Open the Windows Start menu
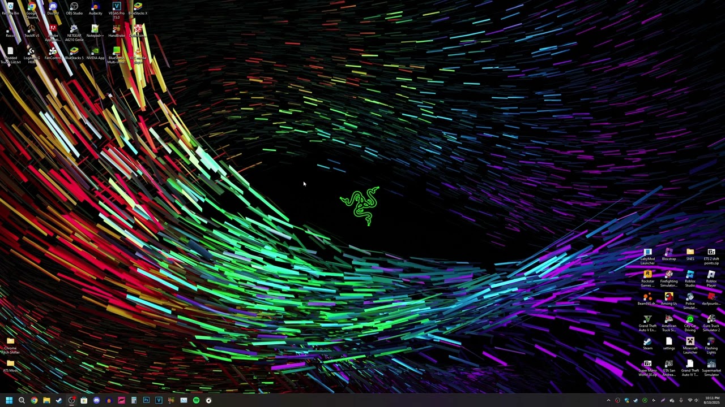 9,400
